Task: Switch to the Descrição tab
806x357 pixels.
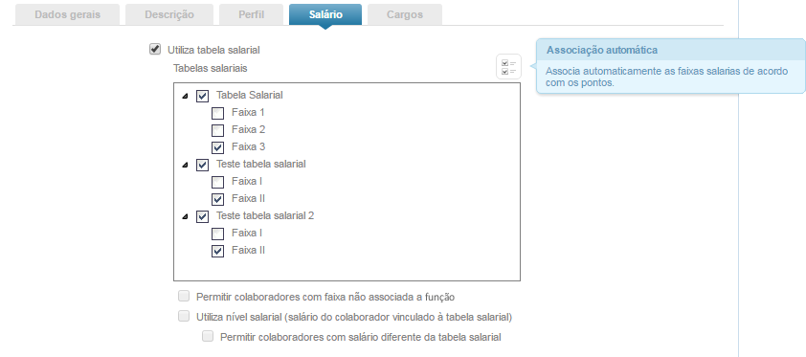Action: point(169,14)
